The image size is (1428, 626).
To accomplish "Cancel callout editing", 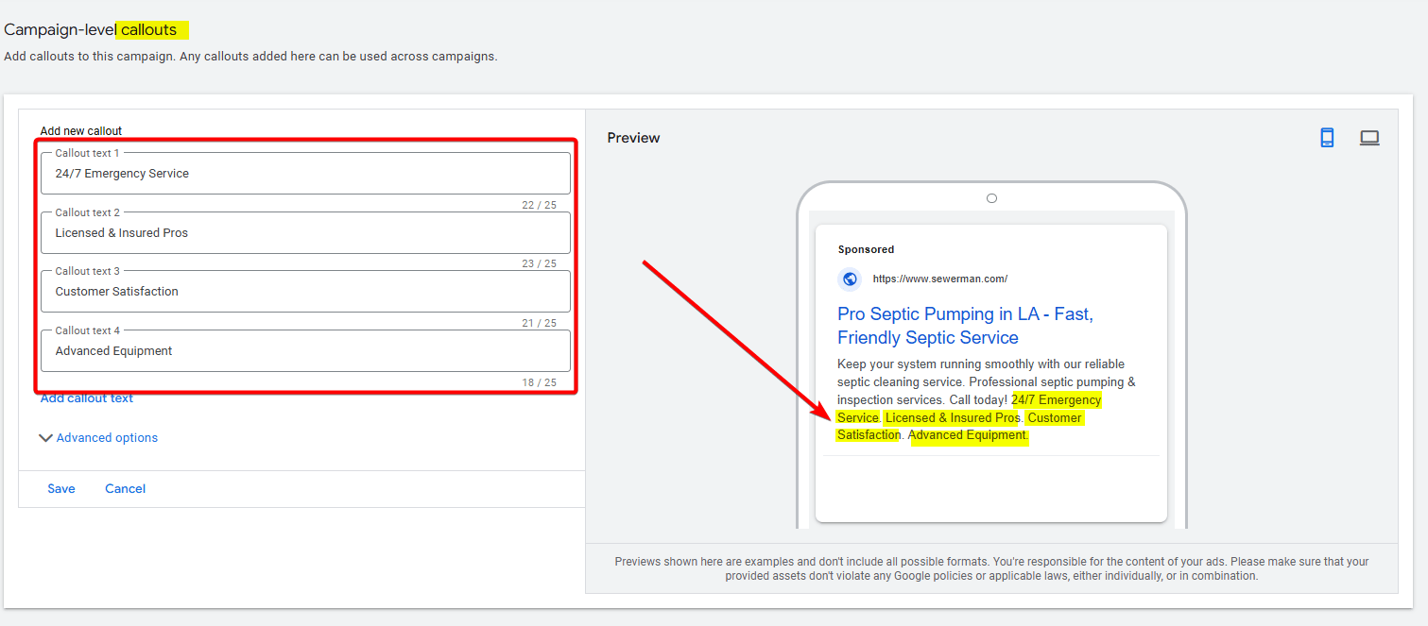I will point(125,489).
